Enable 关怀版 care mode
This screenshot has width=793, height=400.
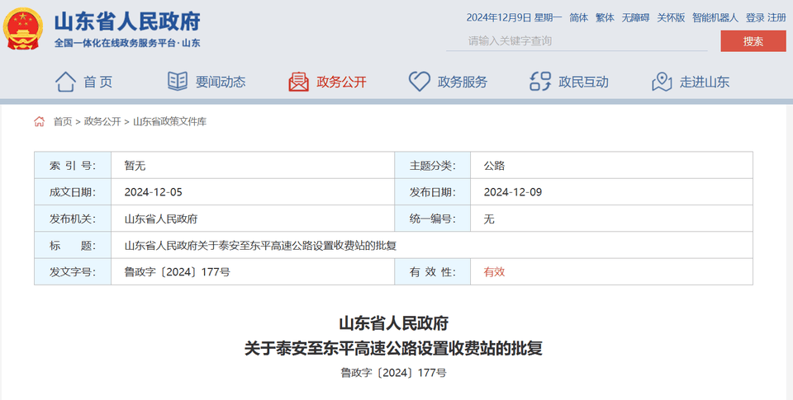(671, 17)
